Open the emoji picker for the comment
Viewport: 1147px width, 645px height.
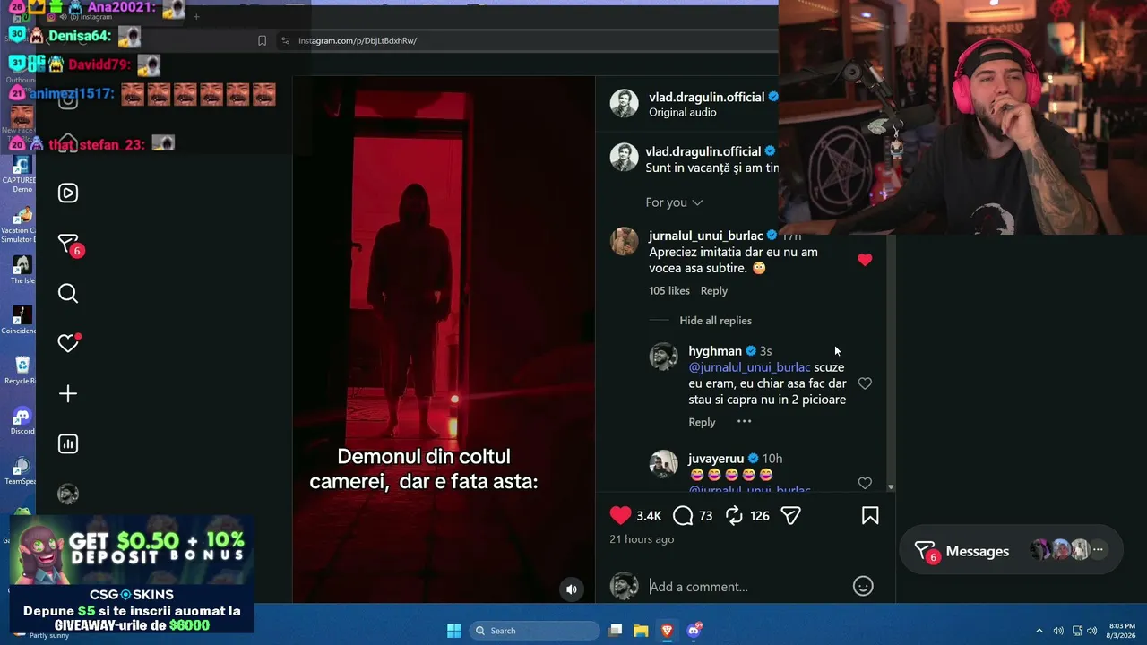point(863,586)
